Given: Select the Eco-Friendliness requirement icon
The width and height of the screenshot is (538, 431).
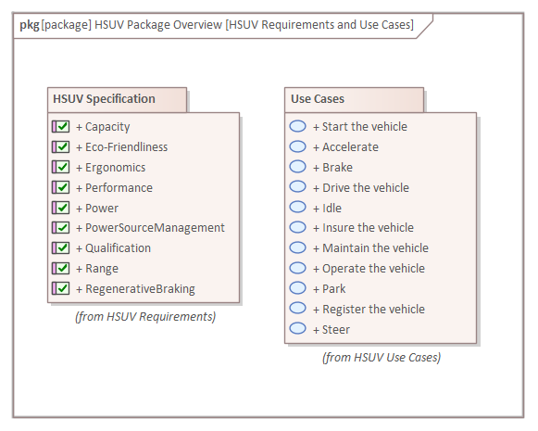Looking at the screenshot, I should (x=61, y=147).
